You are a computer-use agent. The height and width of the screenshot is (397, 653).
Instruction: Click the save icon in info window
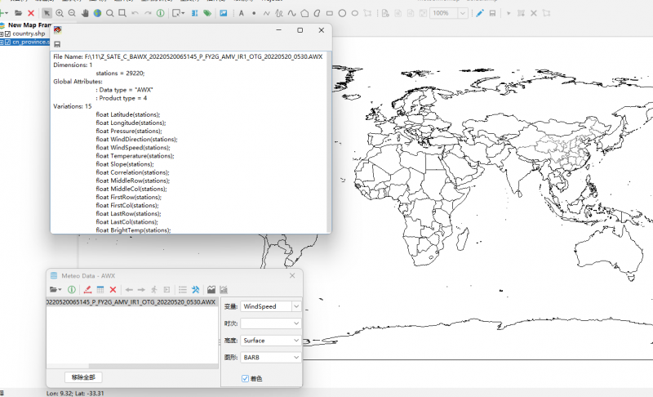[58, 44]
